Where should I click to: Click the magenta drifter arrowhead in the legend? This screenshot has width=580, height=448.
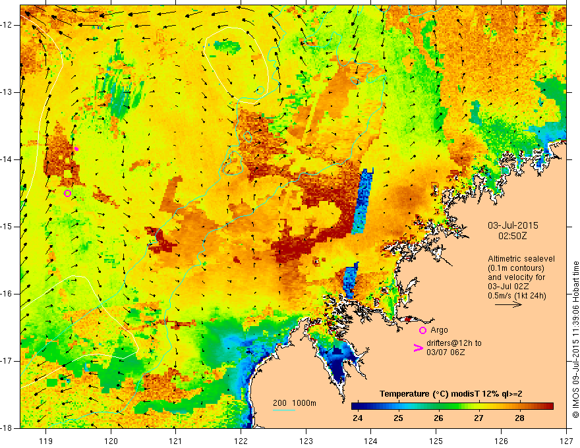coord(418,348)
